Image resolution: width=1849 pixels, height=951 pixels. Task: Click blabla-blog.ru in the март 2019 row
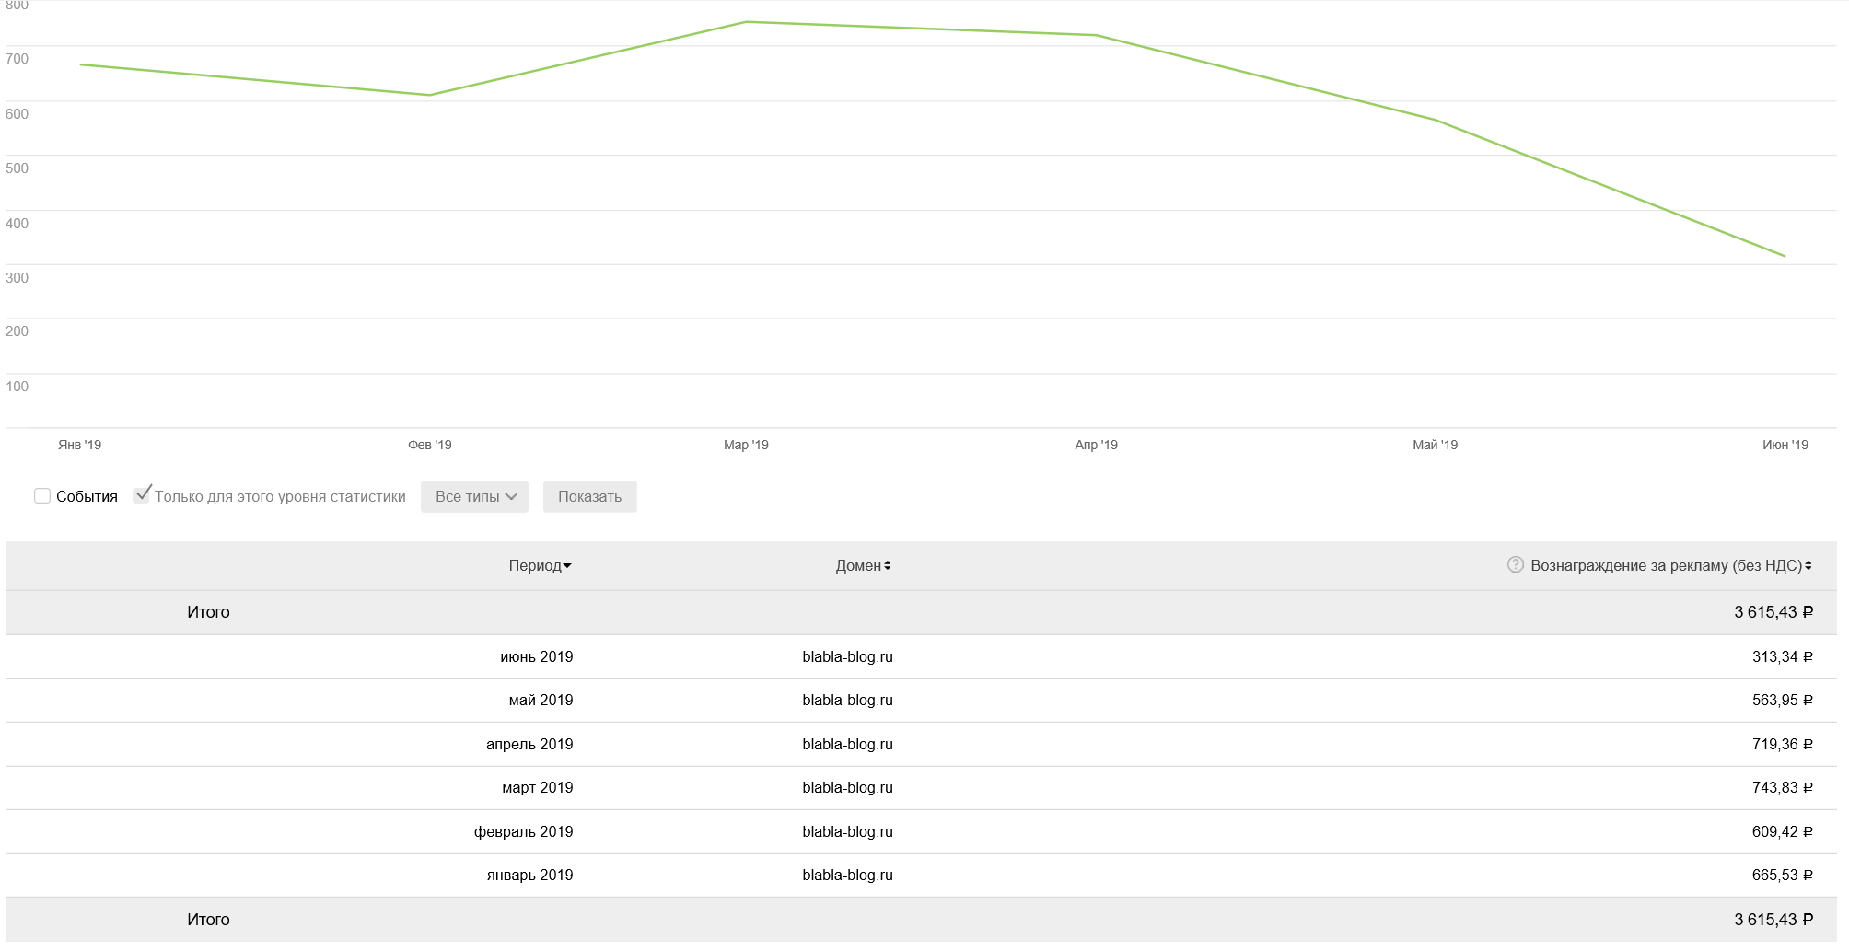847,788
